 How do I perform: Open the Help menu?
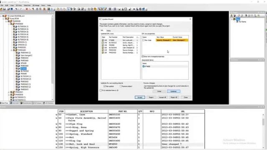click(x=49, y=5)
